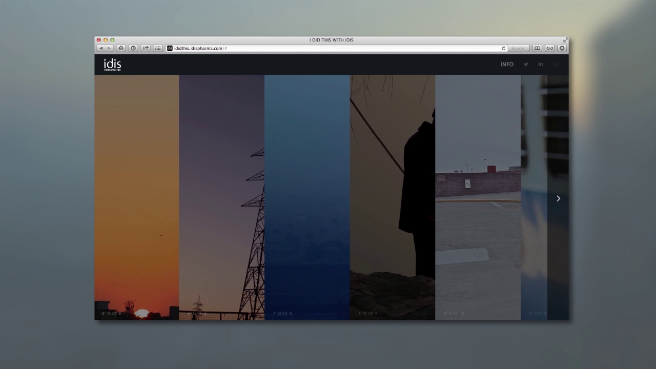Open the LinkedIn icon link
Viewport: 656px width, 369px height.
[540, 65]
